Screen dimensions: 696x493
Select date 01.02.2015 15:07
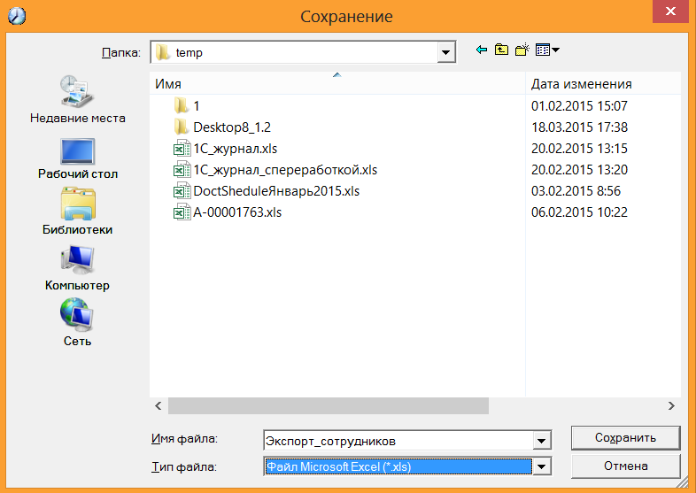[579, 106]
